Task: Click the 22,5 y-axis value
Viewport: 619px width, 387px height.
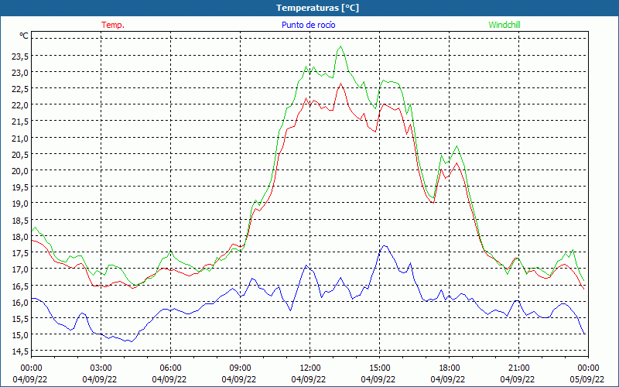Action: tap(20, 89)
